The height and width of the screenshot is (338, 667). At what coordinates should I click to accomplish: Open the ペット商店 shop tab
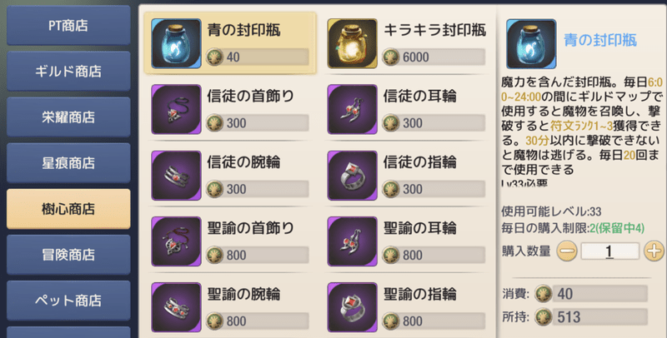pos(68,301)
